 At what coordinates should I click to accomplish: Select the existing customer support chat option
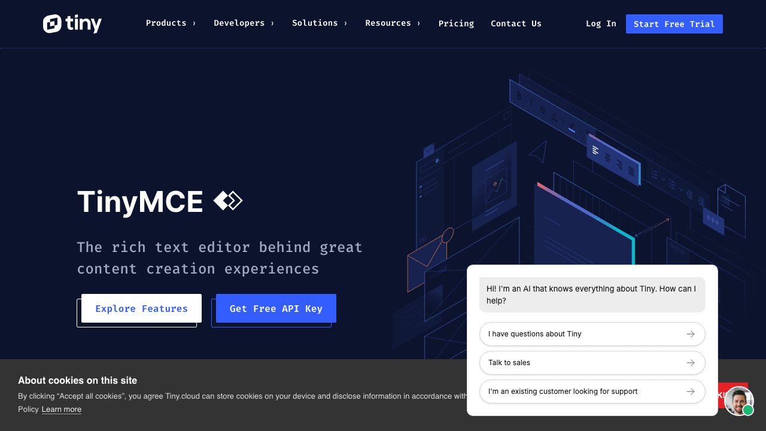tap(592, 391)
